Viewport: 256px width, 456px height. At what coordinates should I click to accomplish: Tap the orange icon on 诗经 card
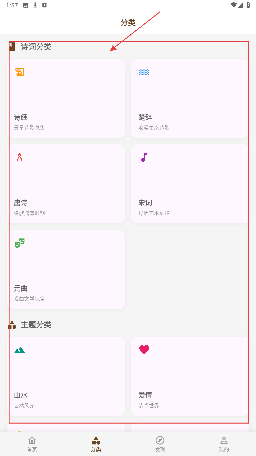(x=20, y=72)
